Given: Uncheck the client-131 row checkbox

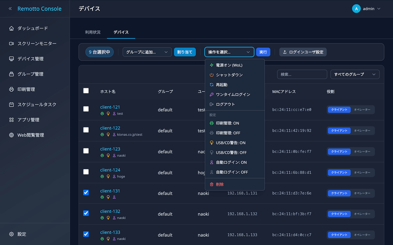Looking at the screenshot, I should (86, 192).
